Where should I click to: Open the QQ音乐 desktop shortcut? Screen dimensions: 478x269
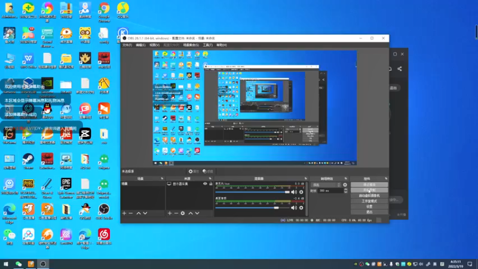[x=123, y=10]
